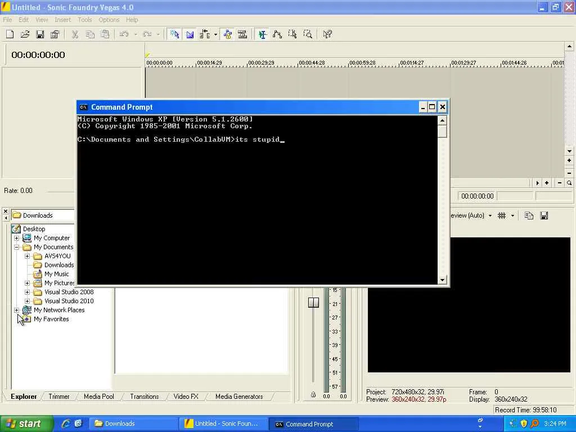Open the Options menu
This screenshot has width=576, height=432.
109,20
